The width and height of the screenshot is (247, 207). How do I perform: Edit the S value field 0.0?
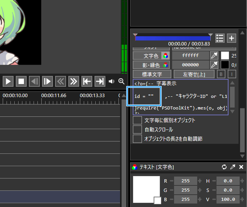click(x=228, y=190)
